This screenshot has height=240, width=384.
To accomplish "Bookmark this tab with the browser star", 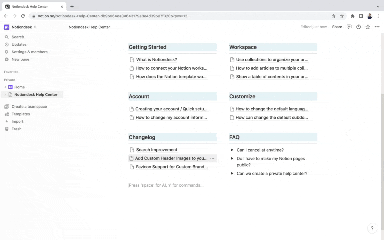I will click(342, 16).
